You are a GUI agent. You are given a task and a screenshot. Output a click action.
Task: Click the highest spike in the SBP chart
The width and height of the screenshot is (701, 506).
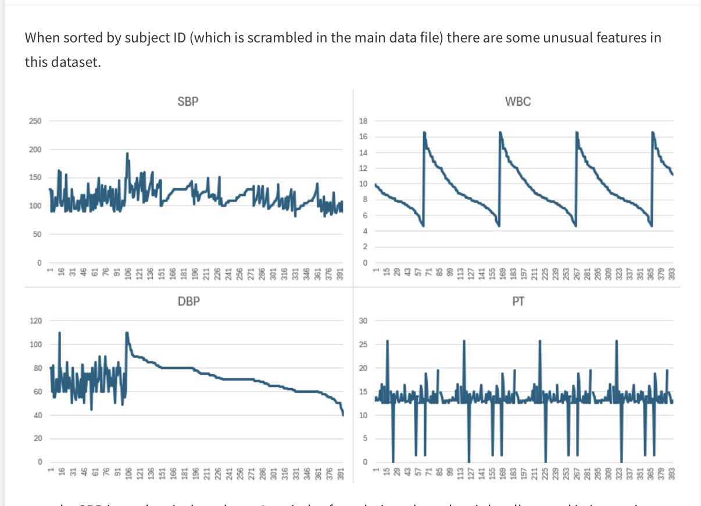(127, 155)
